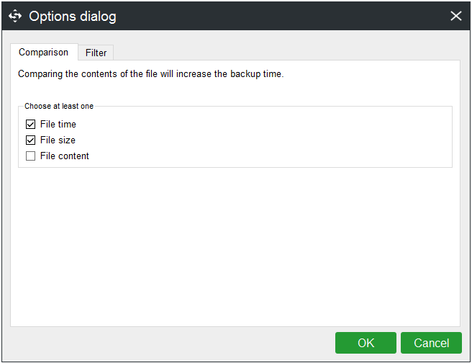Viewport: 472px width, 363px height.
Task: Open the Filter tab
Action: 96,53
